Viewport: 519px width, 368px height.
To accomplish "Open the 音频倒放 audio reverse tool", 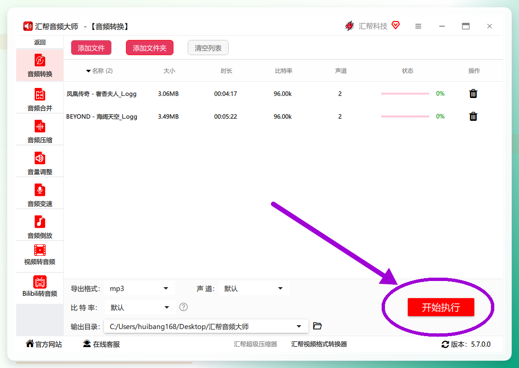I will point(40,226).
